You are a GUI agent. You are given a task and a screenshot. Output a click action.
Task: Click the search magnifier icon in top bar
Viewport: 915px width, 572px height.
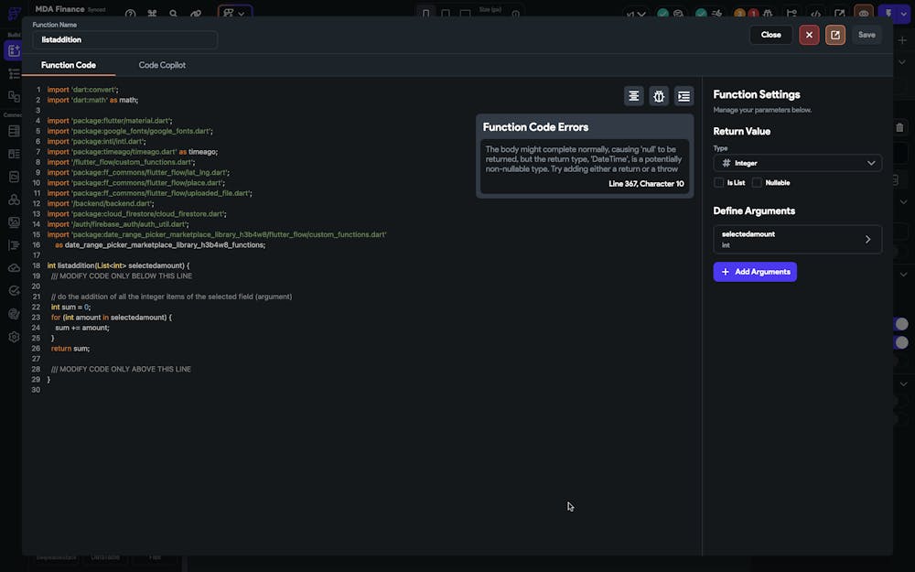click(x=173, y=14)
